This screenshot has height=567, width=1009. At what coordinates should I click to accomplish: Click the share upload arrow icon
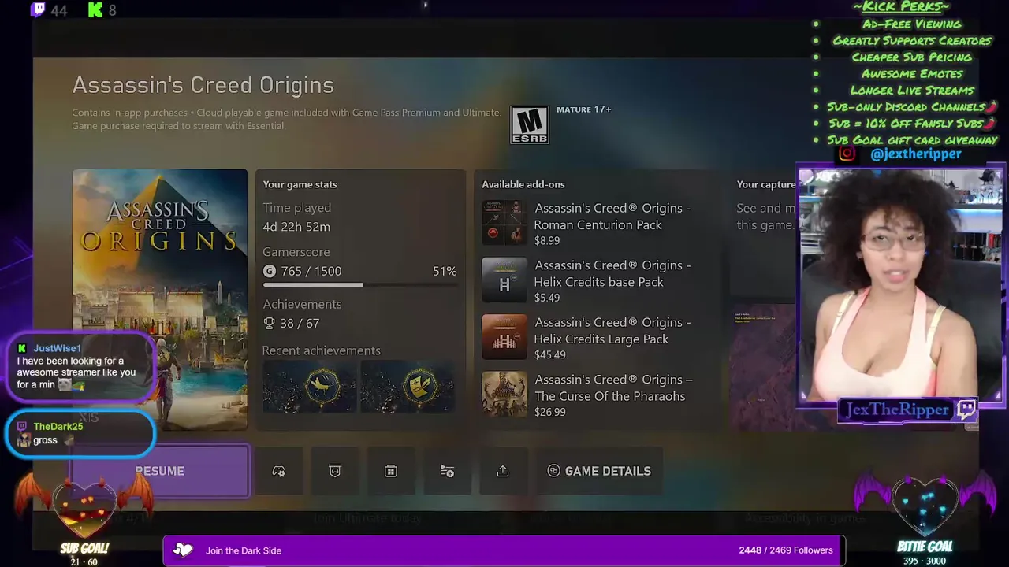coord(503,471)
